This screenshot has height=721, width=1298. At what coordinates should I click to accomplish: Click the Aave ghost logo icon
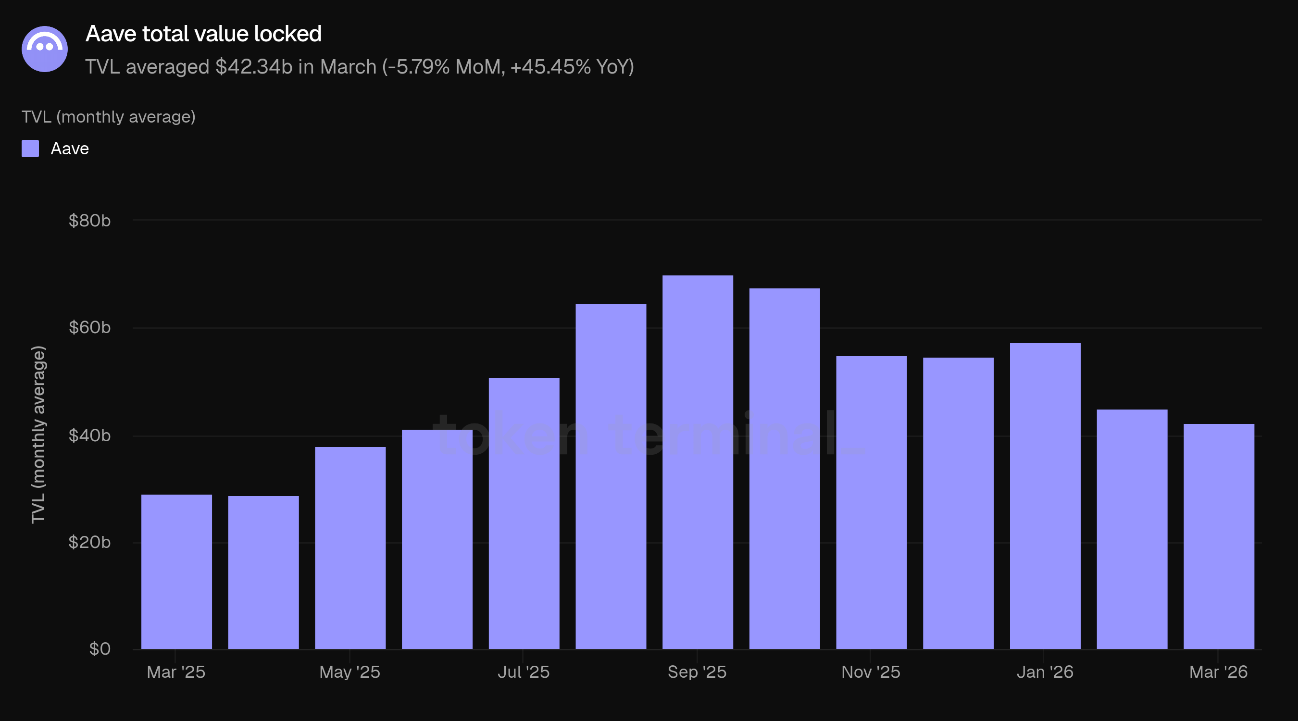point(45,49)
